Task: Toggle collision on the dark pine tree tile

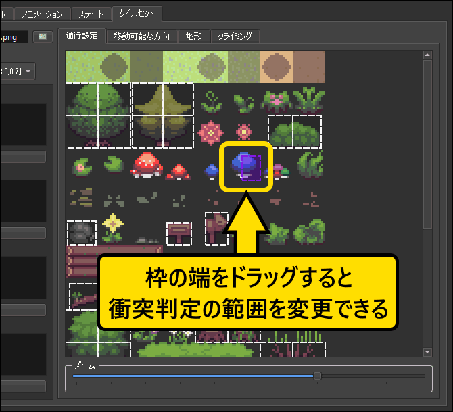Action: pyautogui.click(x=162, y=115)
